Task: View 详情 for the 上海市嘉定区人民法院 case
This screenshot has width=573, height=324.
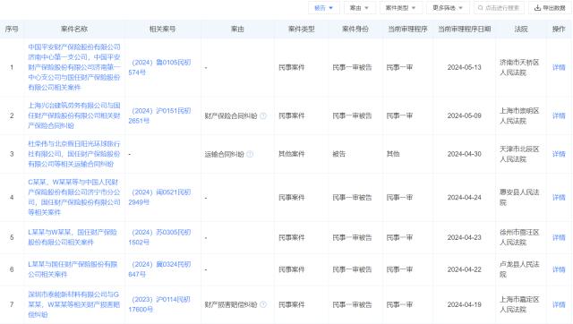Action: pos(559,304)
